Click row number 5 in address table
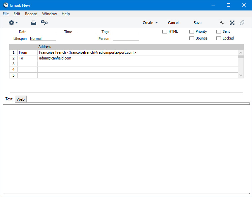 (13, 75)
